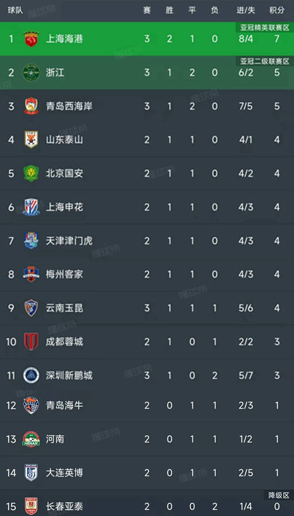Open the 北京国安 green badge

coord(31,173)
